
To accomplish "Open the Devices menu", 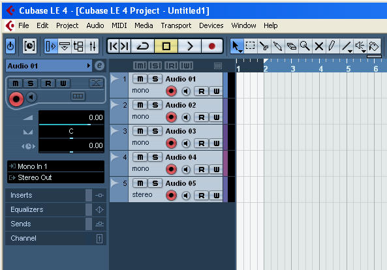I will (x=211, y=25).
